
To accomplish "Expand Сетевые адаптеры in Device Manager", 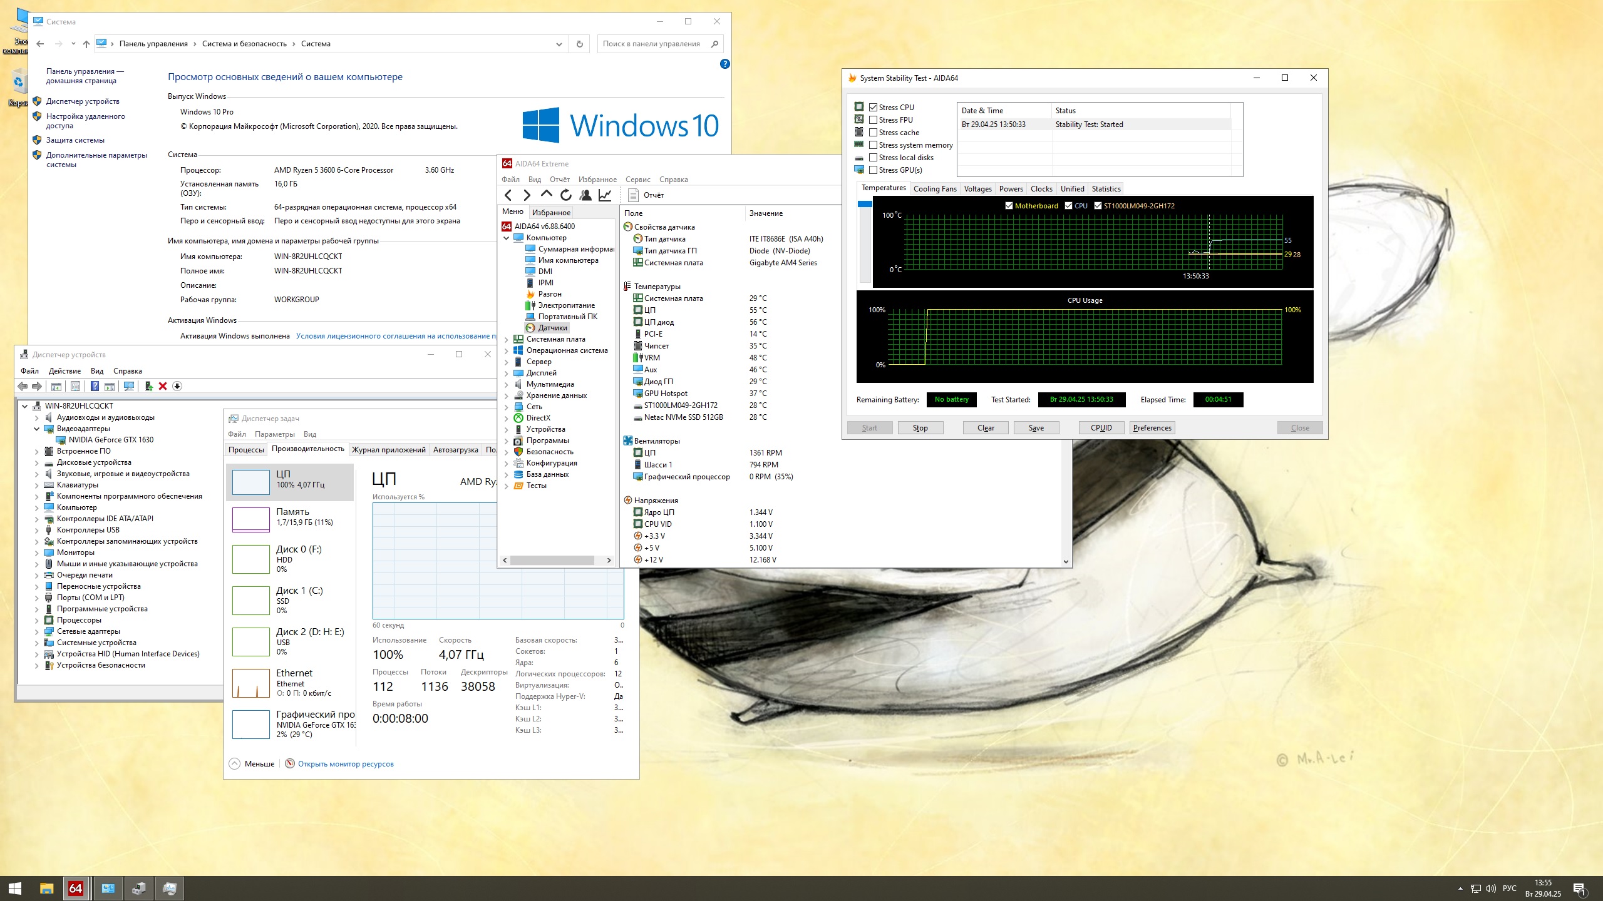I will click(36, 631).
